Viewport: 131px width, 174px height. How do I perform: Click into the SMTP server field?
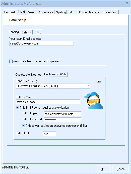pyautogui.click(x=48, y=102)
